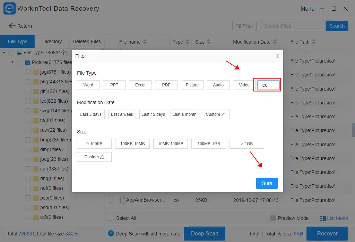The height and width of the screenshot is (242, 355).
Task: Select the 0-100KB size filter
Action: tap(94, 144)
